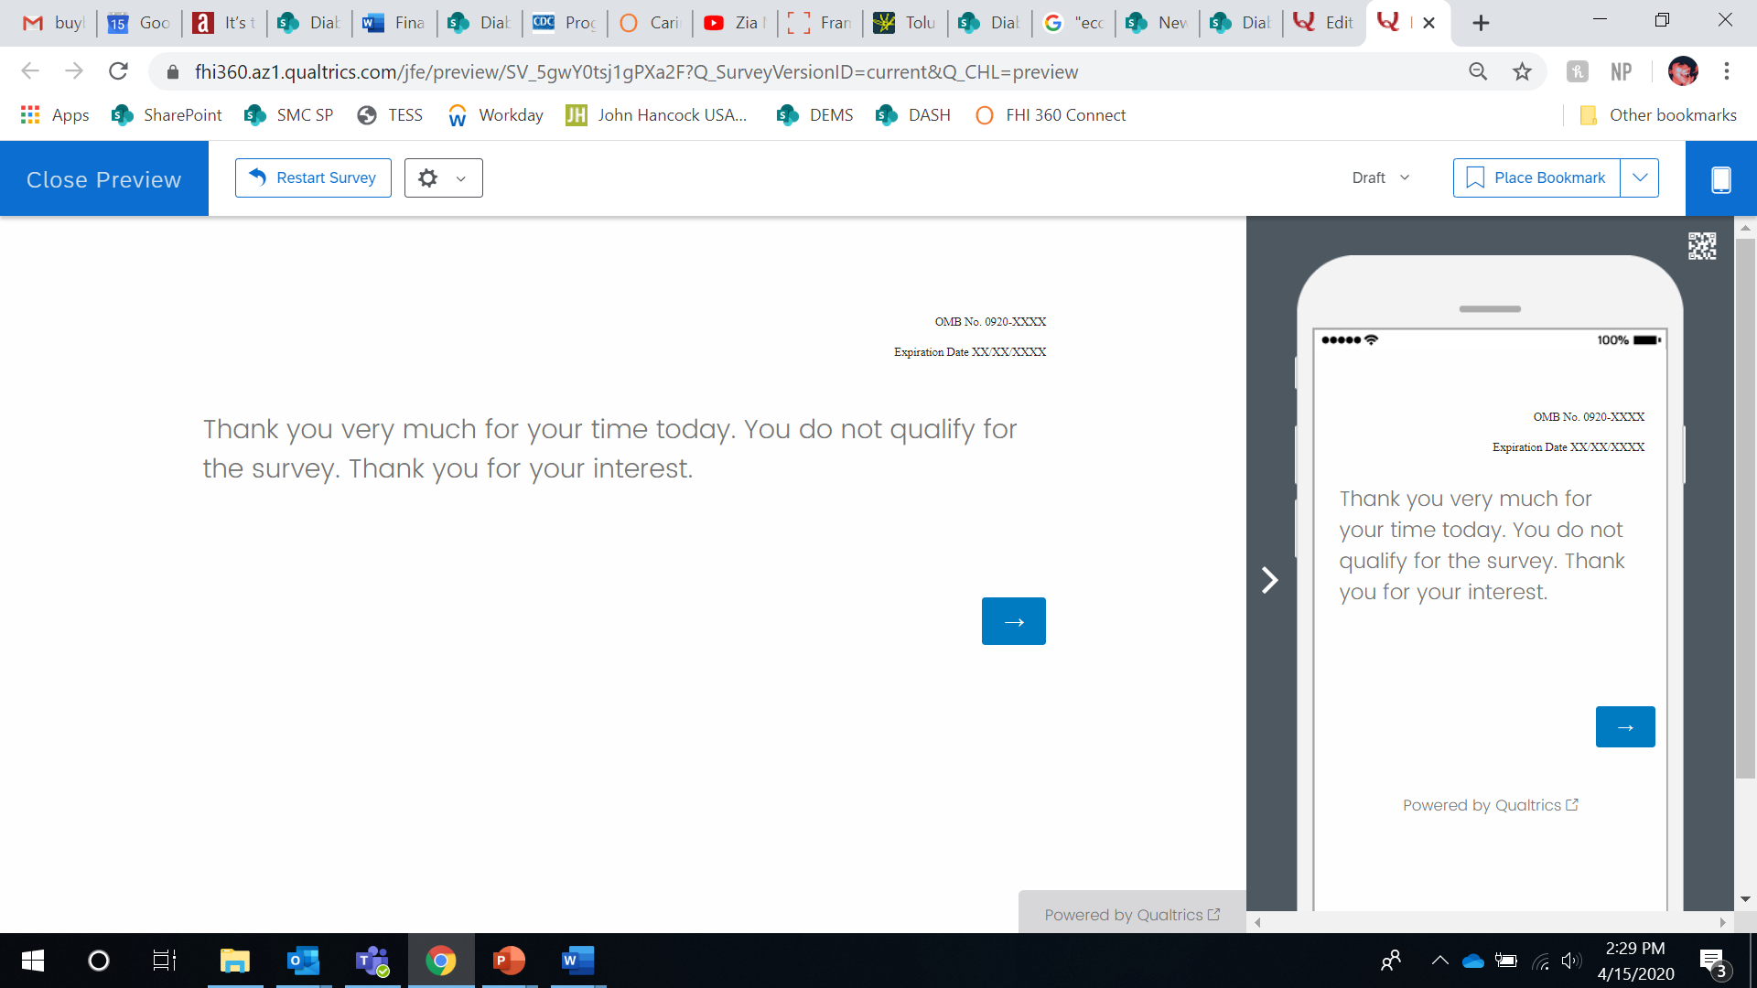1757x988 pixels.
Task: Click the Place Bookmark button
Action: (x=1536, y=177)
